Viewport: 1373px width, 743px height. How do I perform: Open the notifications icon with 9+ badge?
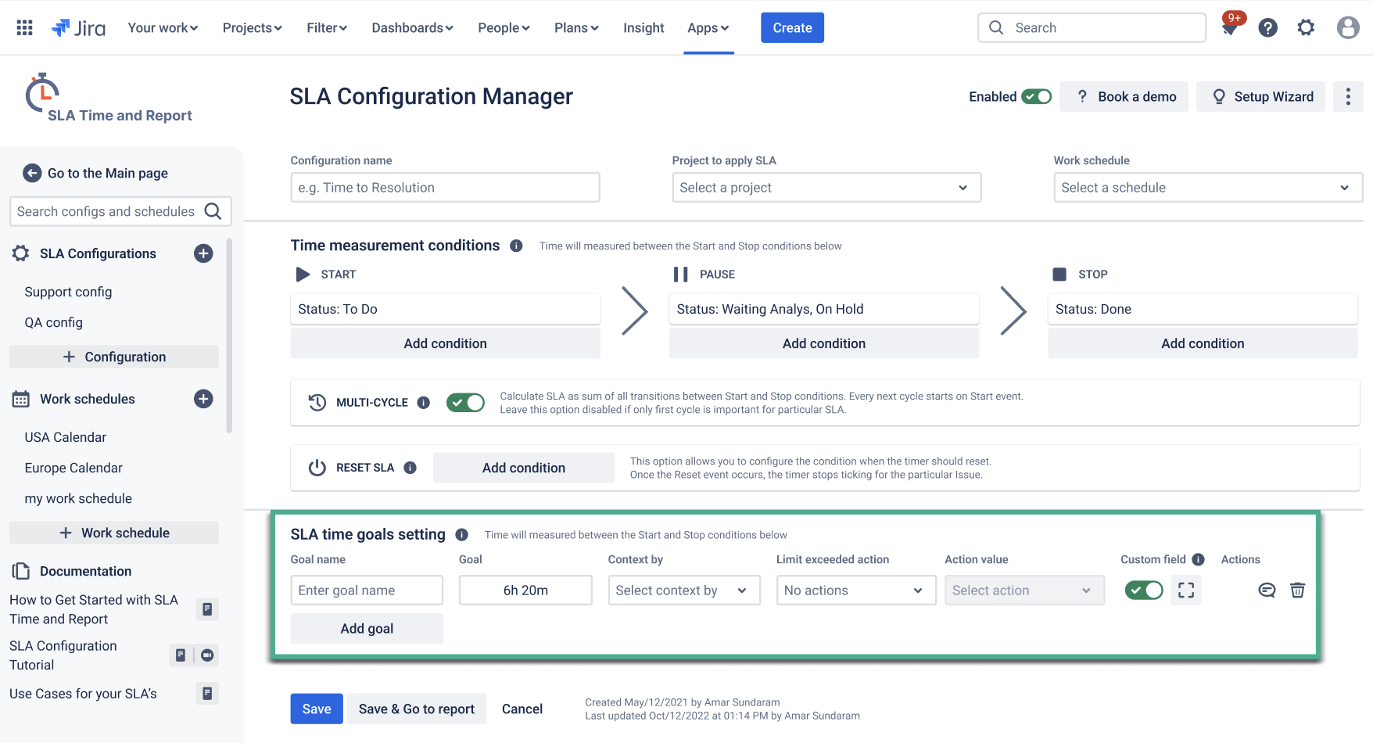[1230, 27]
